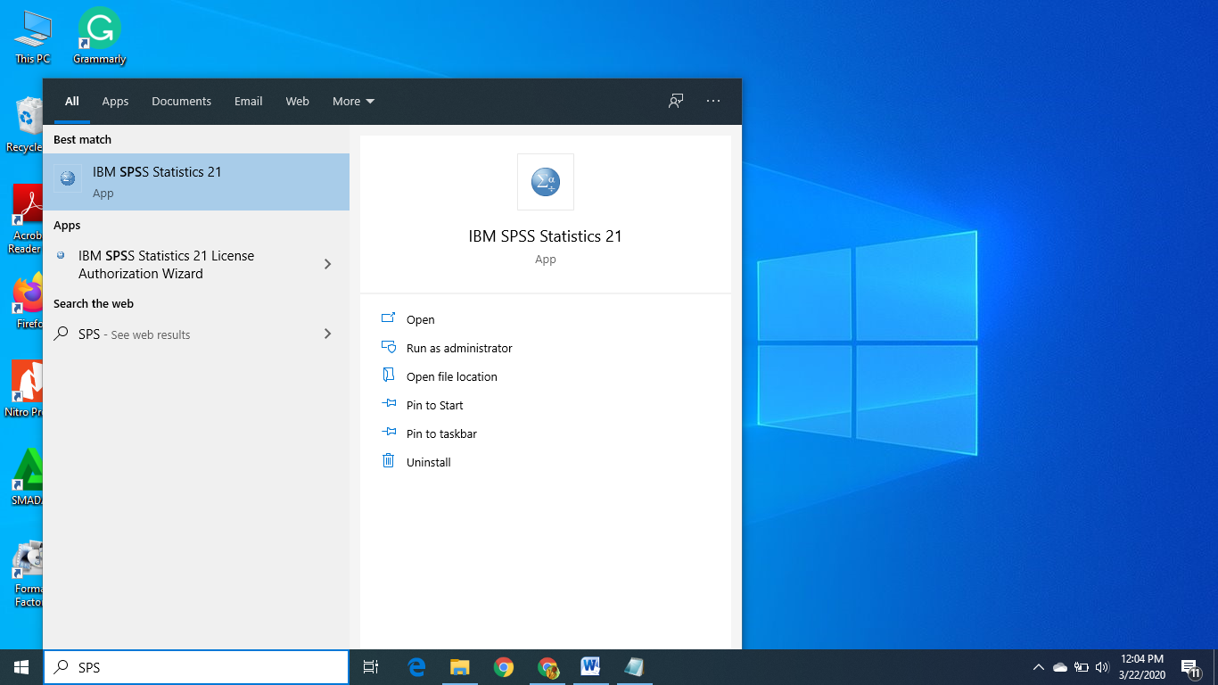Viewport: 1218px width, 685px height.
Task: Open the More filter dropdown
Action: coord(353,101)
